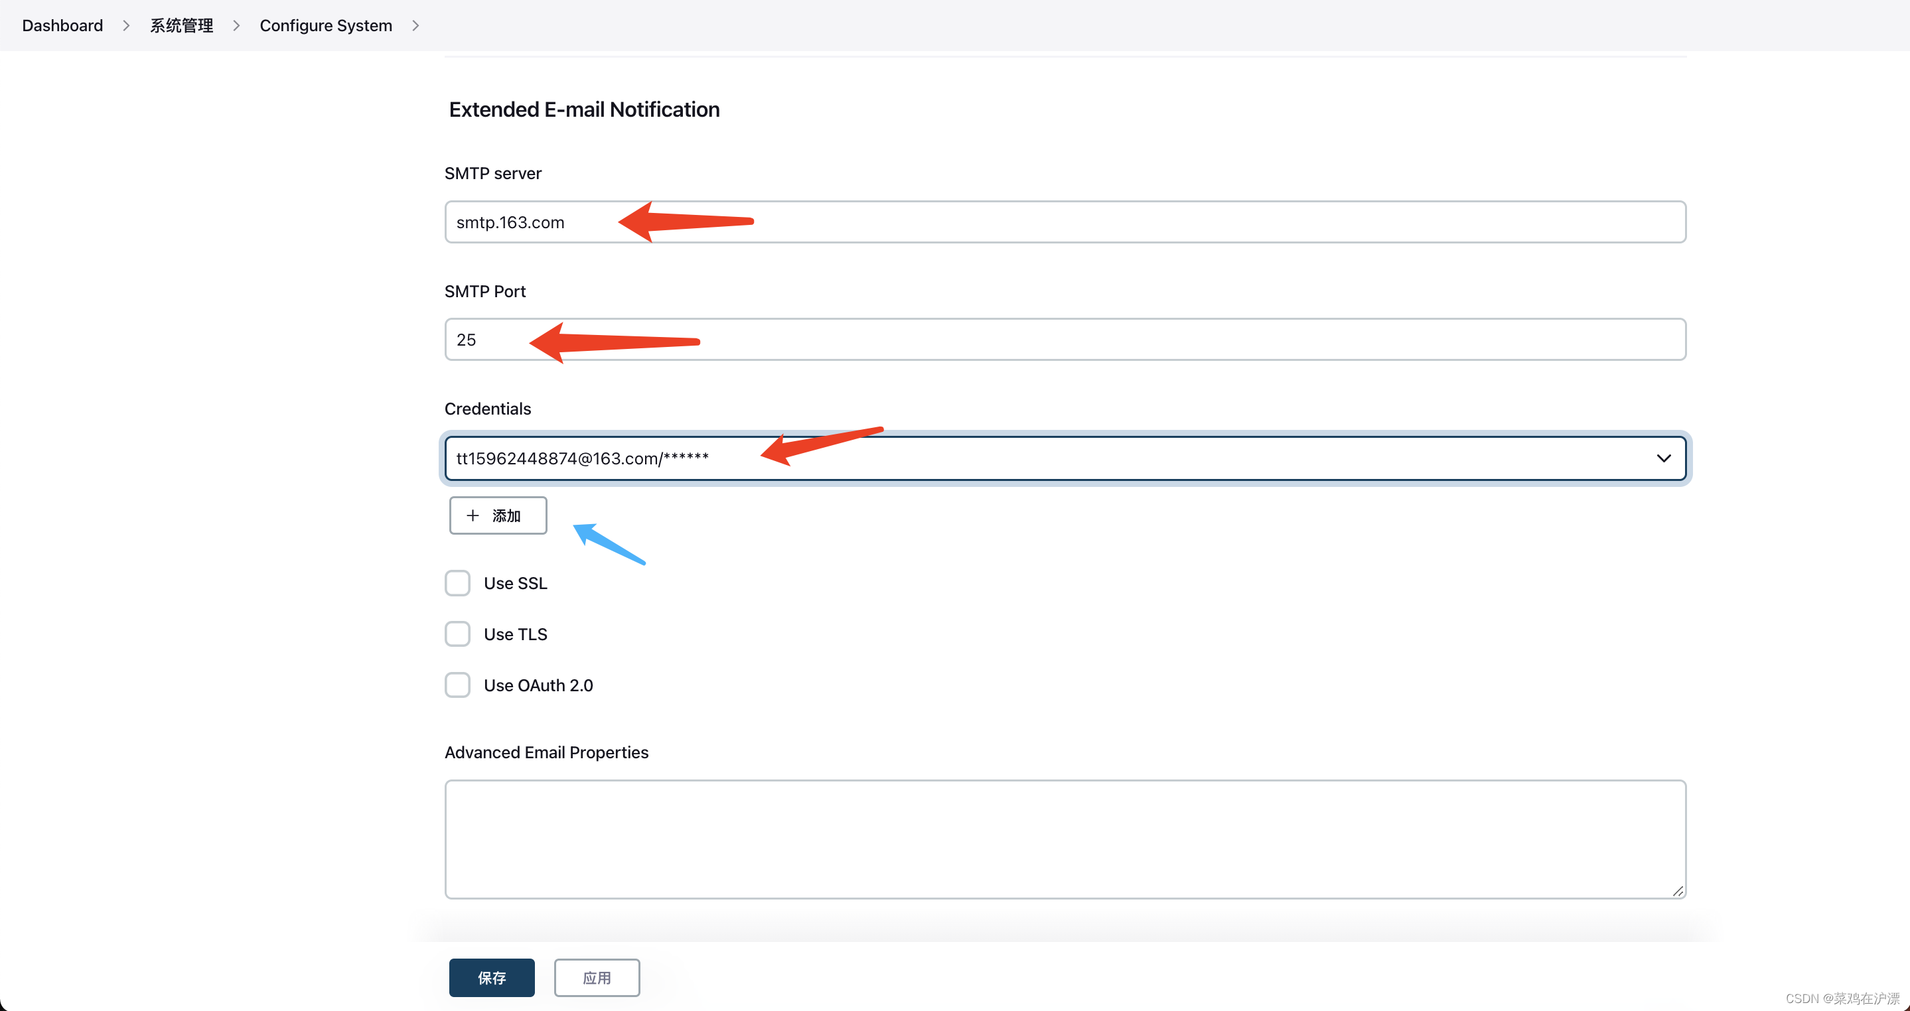Image resolution: width=1910 pixels, height=1011 pixels.
Task: Click the Extended E-mail Notification heading
Action: [x=583, y=109]
